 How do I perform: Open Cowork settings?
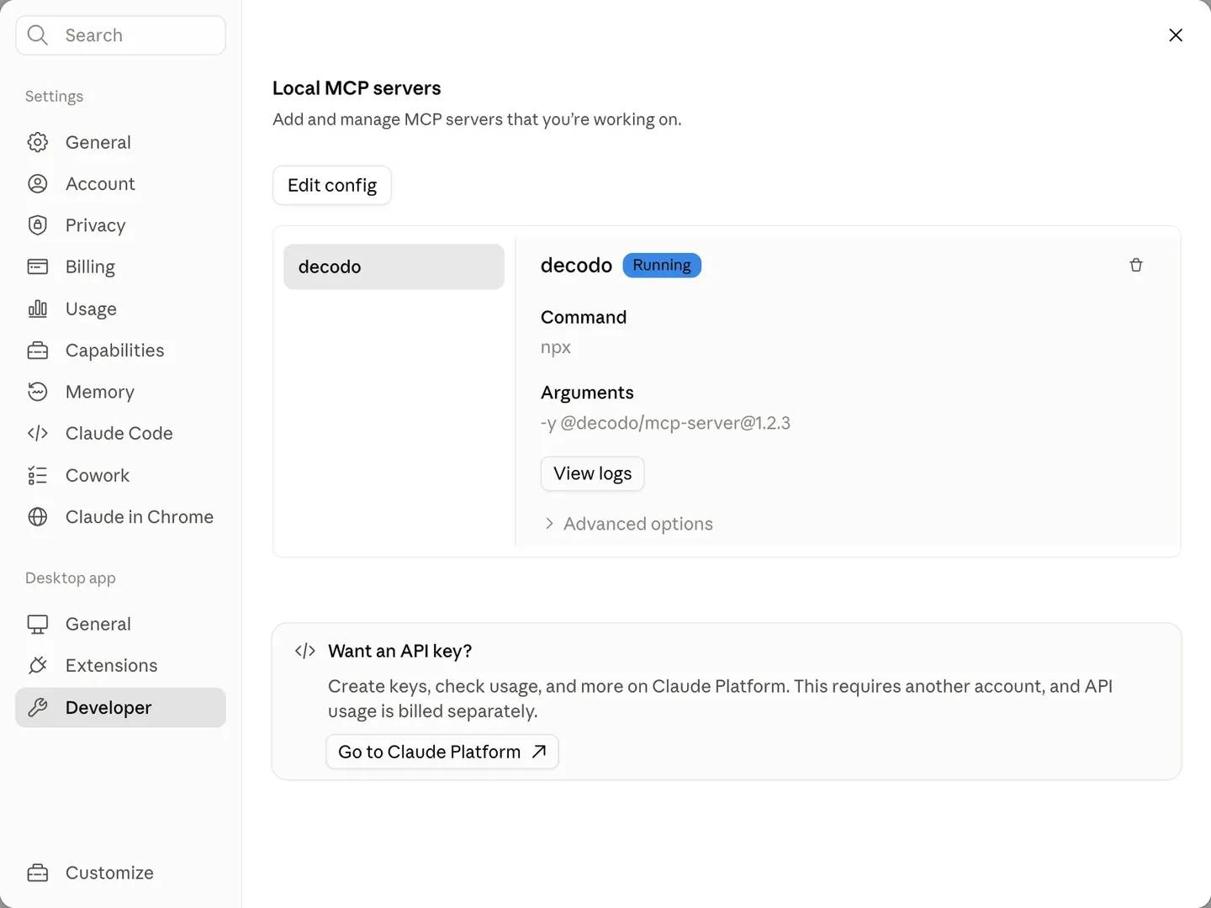click(120, 475)
